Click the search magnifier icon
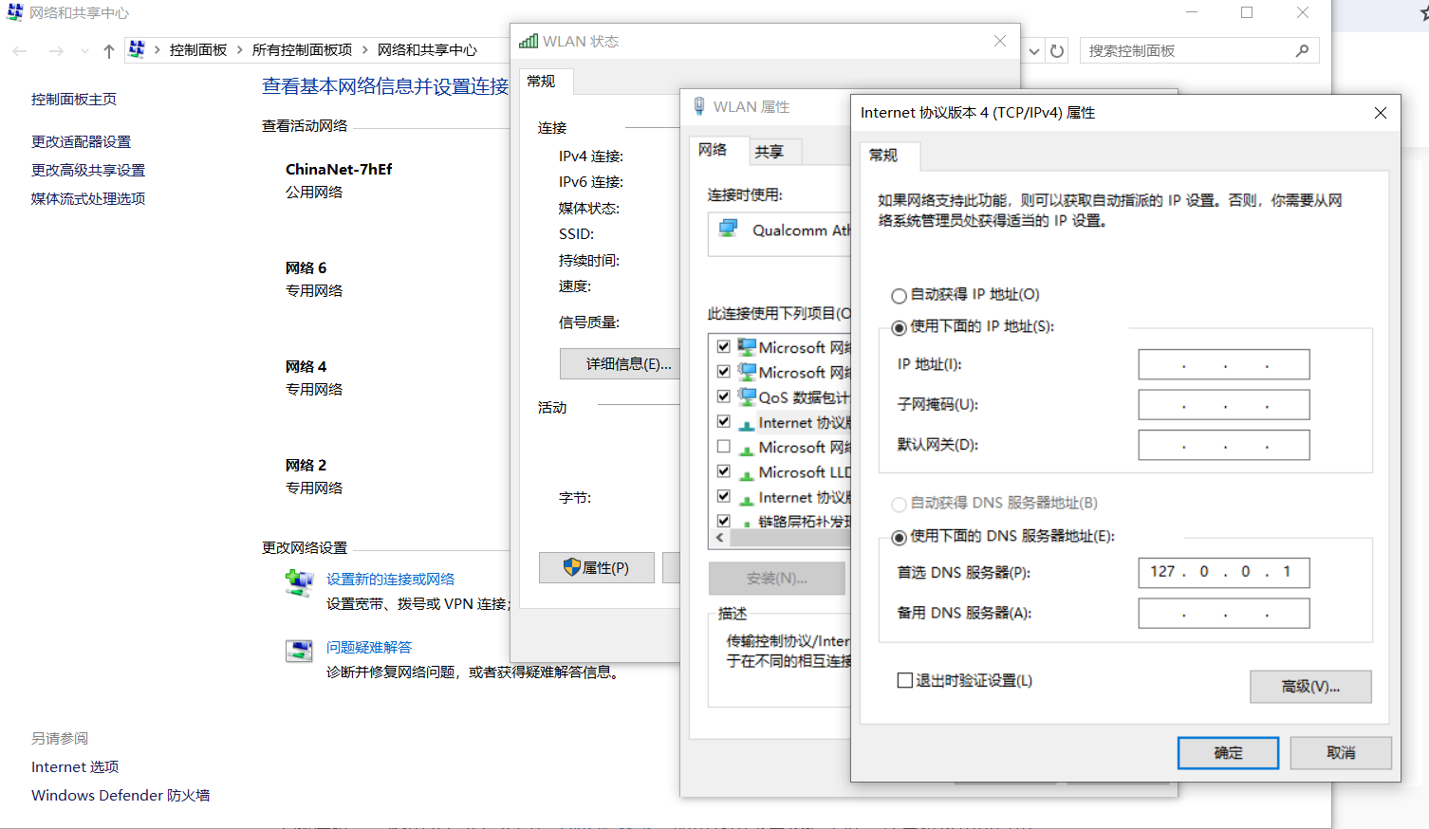Viewport: 1429px width, 829px height. point(1302,50)
